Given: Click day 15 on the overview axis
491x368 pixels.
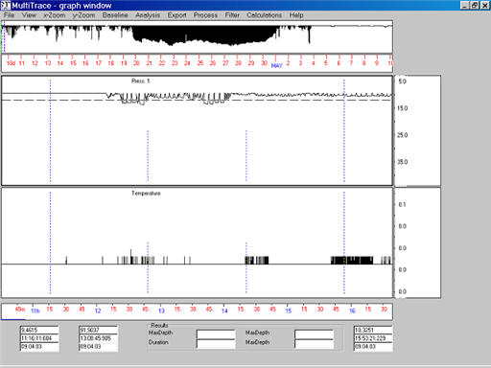Looking at the screenshot, I should pos(73,63).
